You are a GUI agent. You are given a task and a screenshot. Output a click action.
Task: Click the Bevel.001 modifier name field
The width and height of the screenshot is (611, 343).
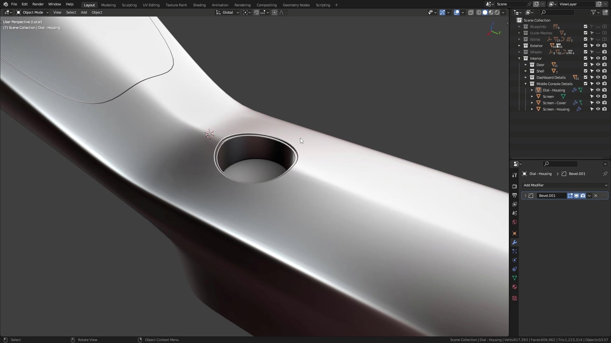point(551,196)
